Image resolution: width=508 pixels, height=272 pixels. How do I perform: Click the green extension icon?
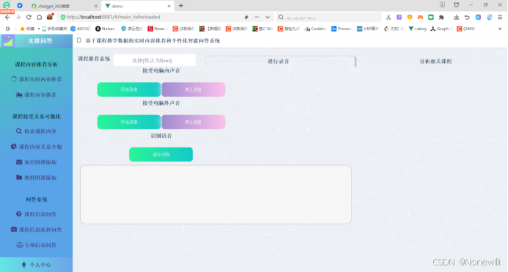tap(431, 17)
